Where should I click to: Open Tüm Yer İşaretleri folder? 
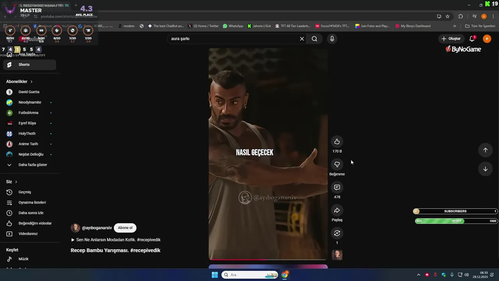pos(480,26)
